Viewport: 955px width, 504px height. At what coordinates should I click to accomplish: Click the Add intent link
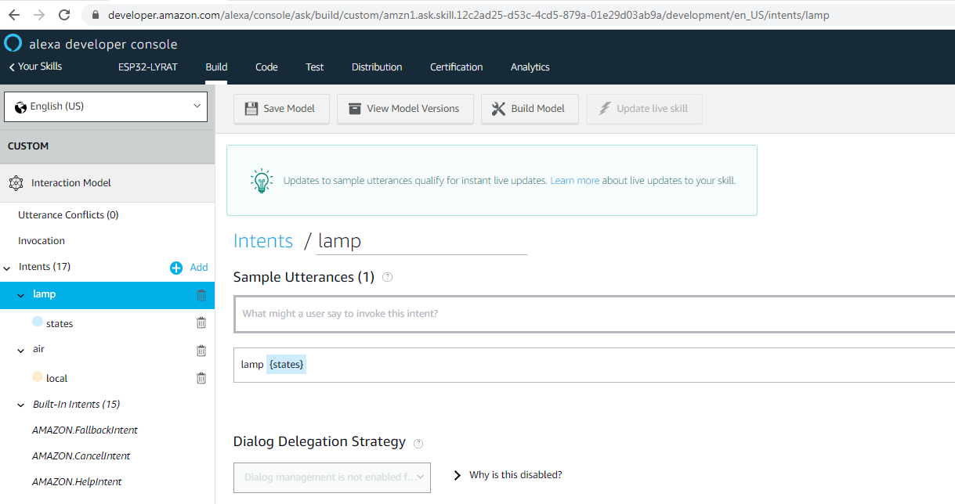click(199, 268)
